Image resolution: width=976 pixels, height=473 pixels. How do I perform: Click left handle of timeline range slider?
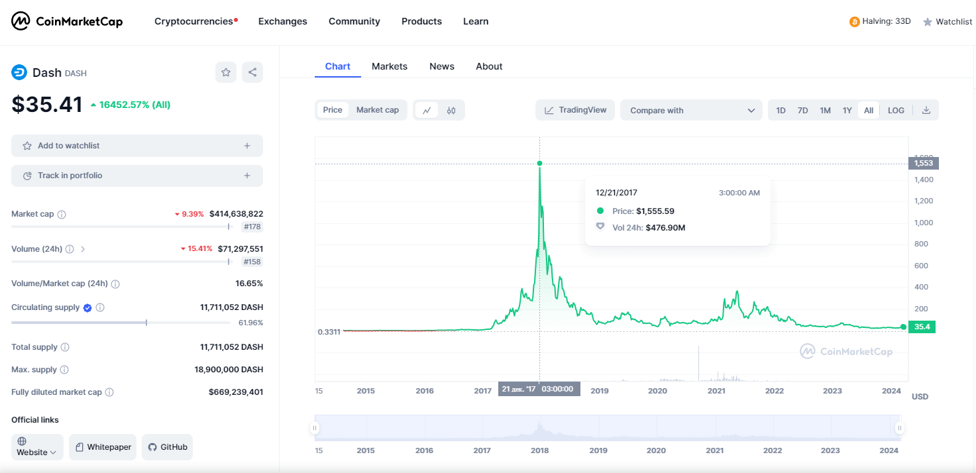click(x=315, y=428)
